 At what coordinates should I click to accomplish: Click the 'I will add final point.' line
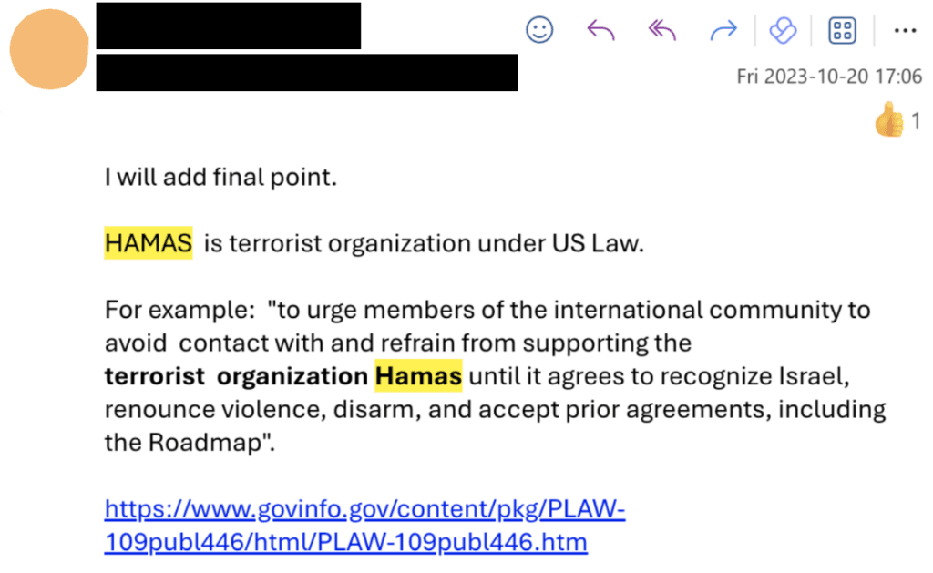220,178
